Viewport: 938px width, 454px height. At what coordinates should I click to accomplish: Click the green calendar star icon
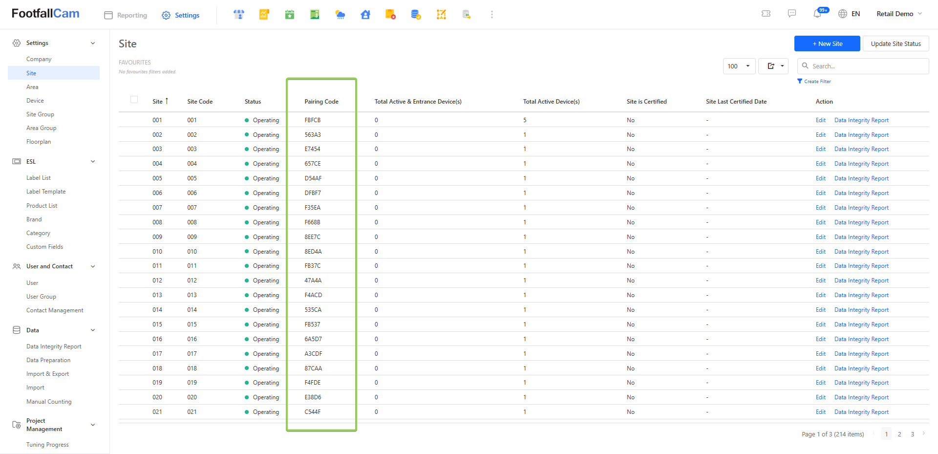click(290, 15)
